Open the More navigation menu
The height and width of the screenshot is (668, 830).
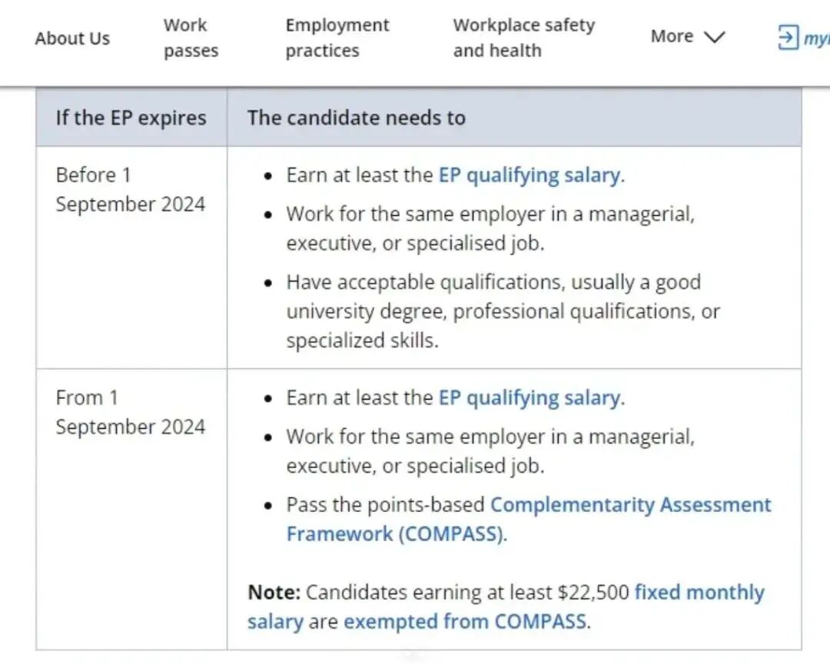[687, 37]
